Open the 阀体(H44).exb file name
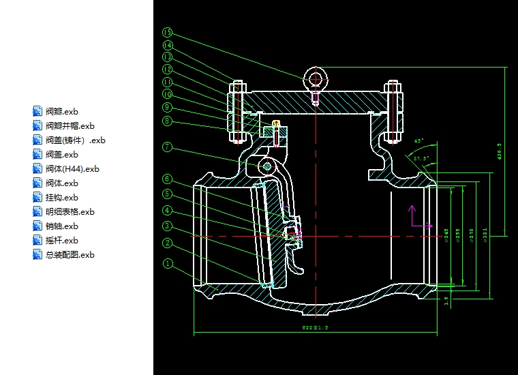Screen dimensions: 518x375 (72, 168)
